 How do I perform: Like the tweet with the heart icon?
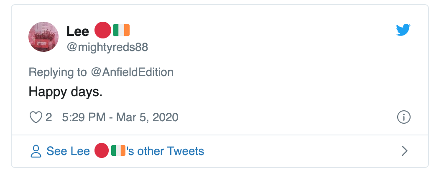click(x=36, y=117)
